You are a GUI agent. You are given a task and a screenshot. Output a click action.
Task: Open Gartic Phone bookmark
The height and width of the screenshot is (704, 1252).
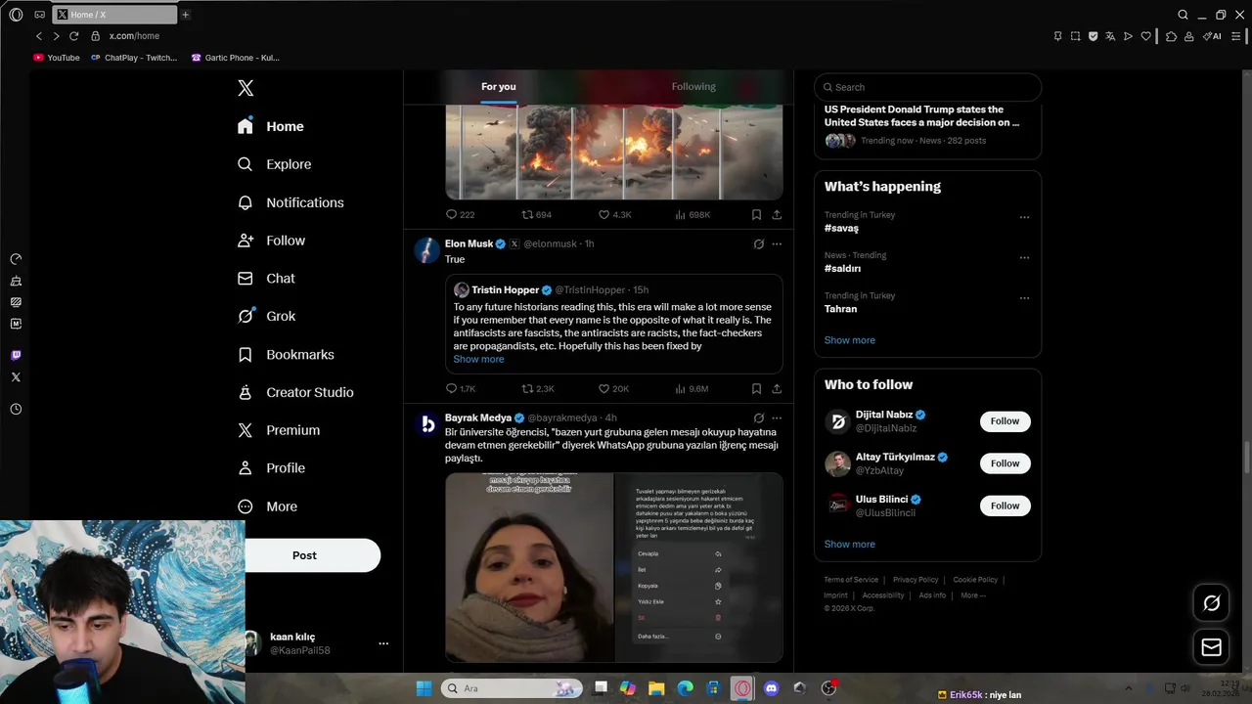[x=236, y=58]
